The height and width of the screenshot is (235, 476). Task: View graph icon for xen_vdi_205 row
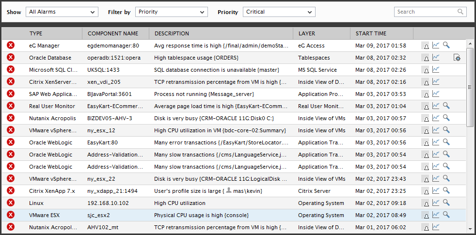coord(436,82)
